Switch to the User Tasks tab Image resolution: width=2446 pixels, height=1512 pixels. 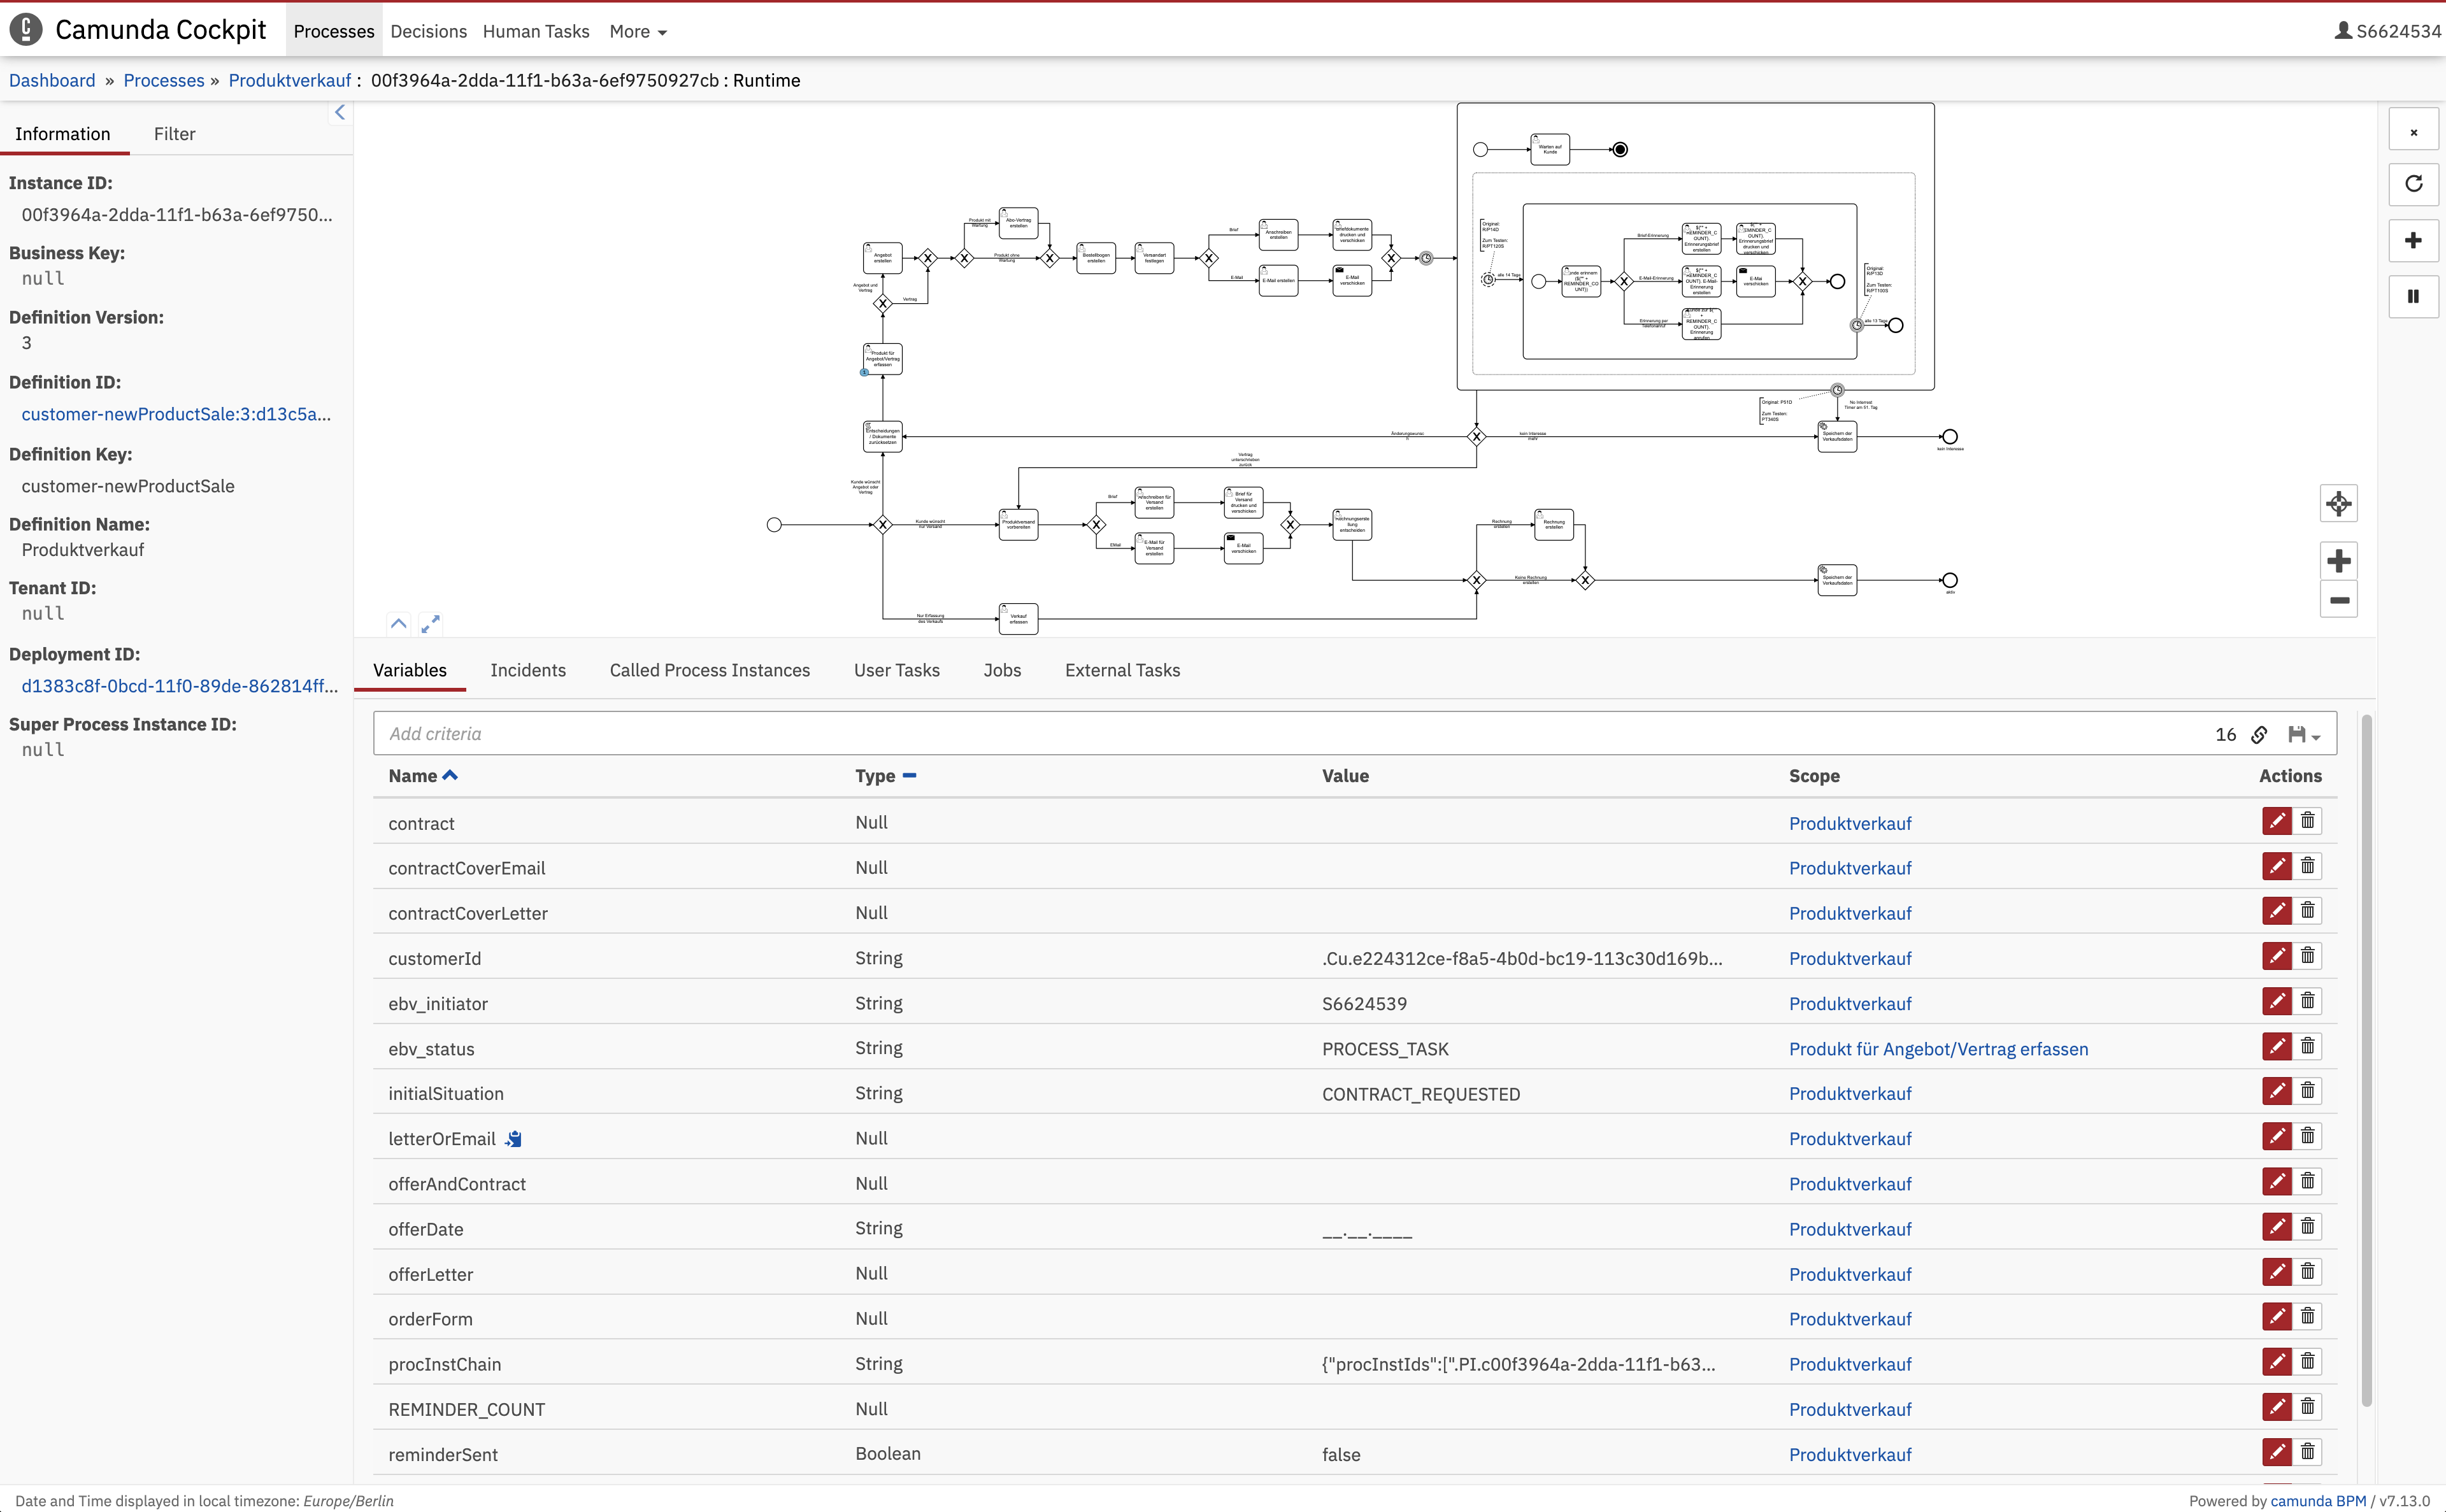897,670
